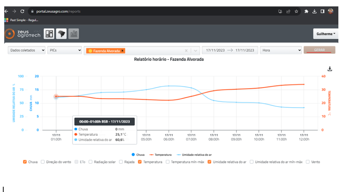This screenshot has width=341, height=192.
Task: Open the browser extensions puzzle icon
Action: [x=306, y=11]
